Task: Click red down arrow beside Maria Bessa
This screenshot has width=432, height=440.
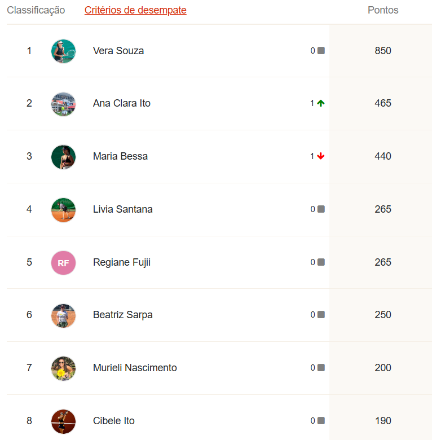Action: pyautogui.click(x=321, y=156)
